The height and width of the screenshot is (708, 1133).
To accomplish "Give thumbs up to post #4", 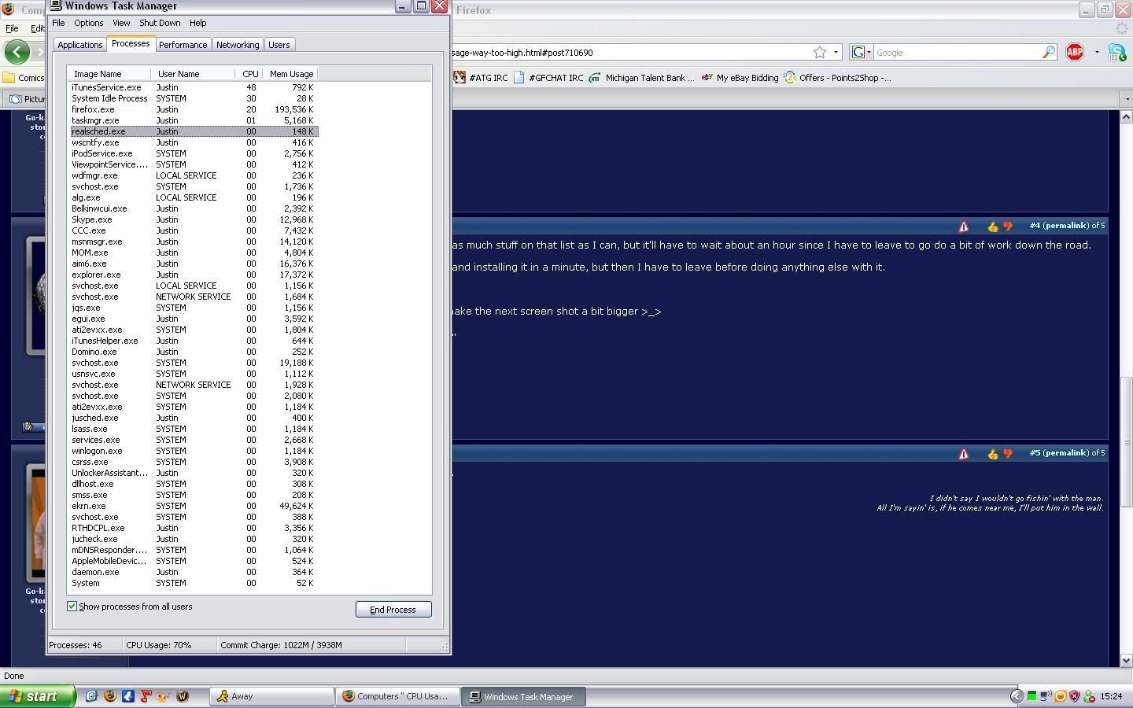I will [992, 227].
